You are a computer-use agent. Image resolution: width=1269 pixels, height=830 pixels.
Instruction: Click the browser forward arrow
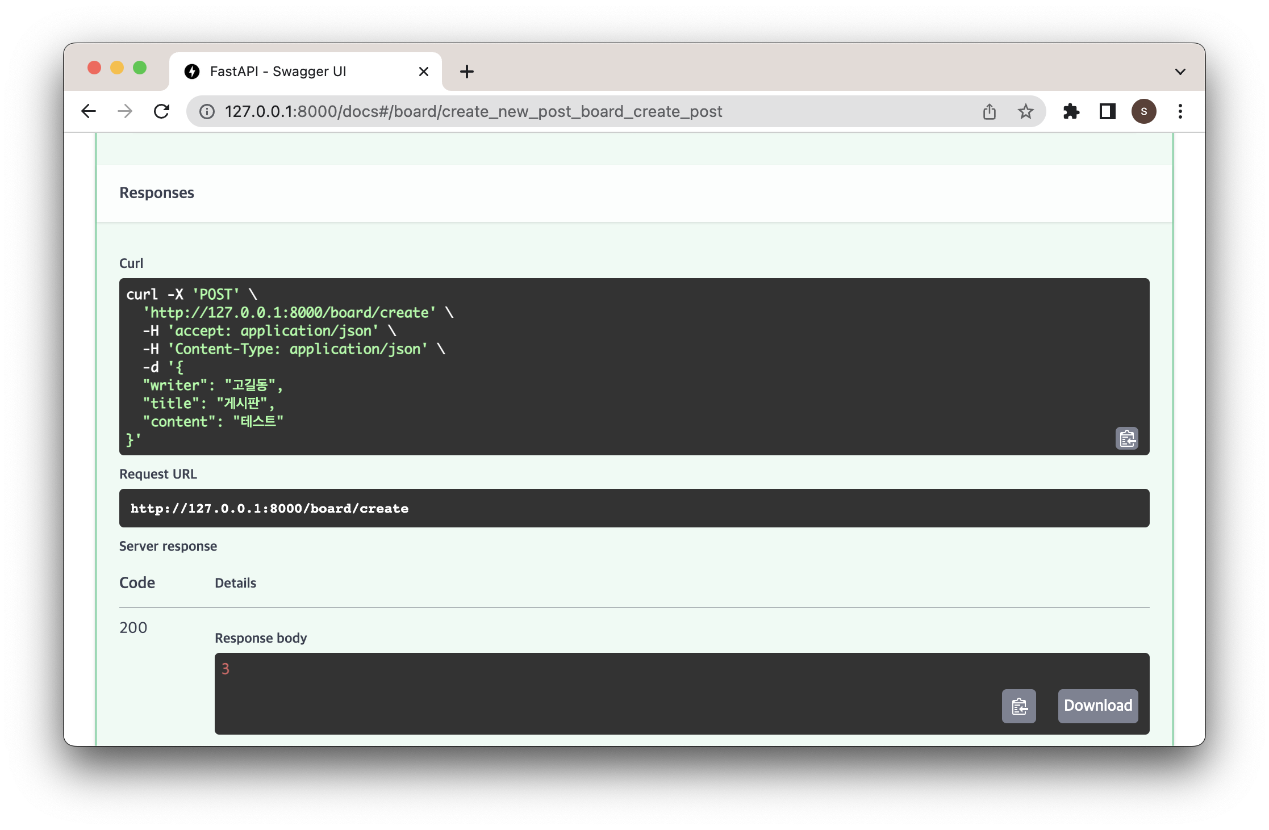125,111
